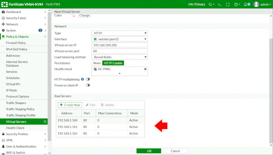The image size is (273, 155).
Task: Click the color swatch icon next to Change
Action: click(x=74, y=16)
